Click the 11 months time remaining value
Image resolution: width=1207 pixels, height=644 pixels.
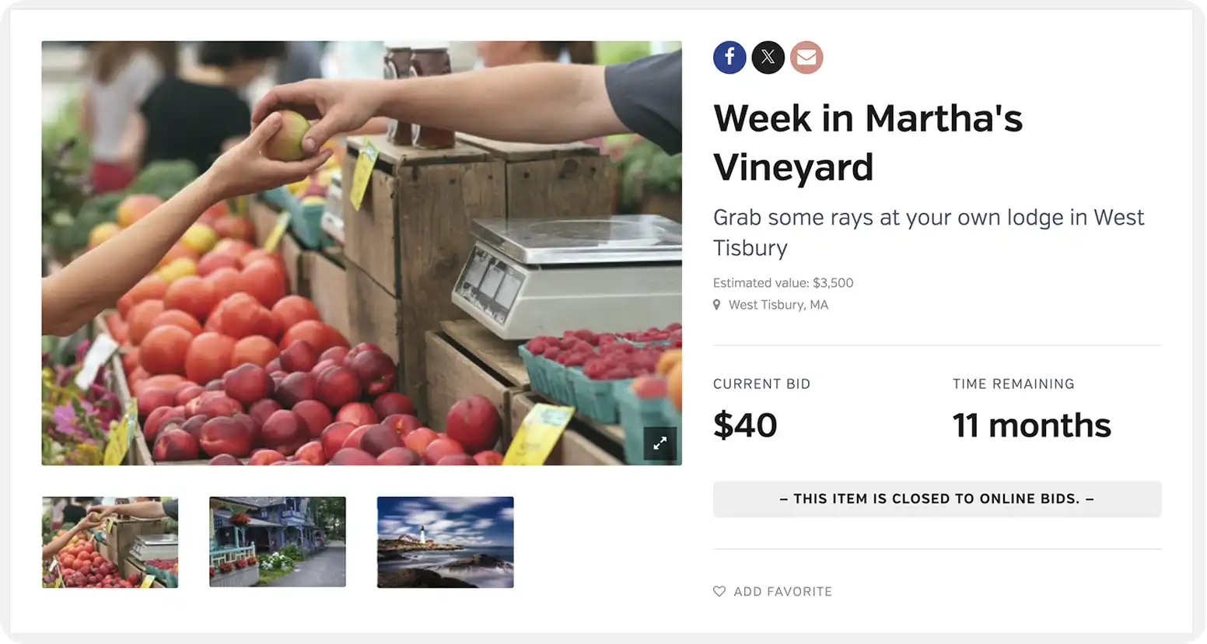tap(1032, 425)
